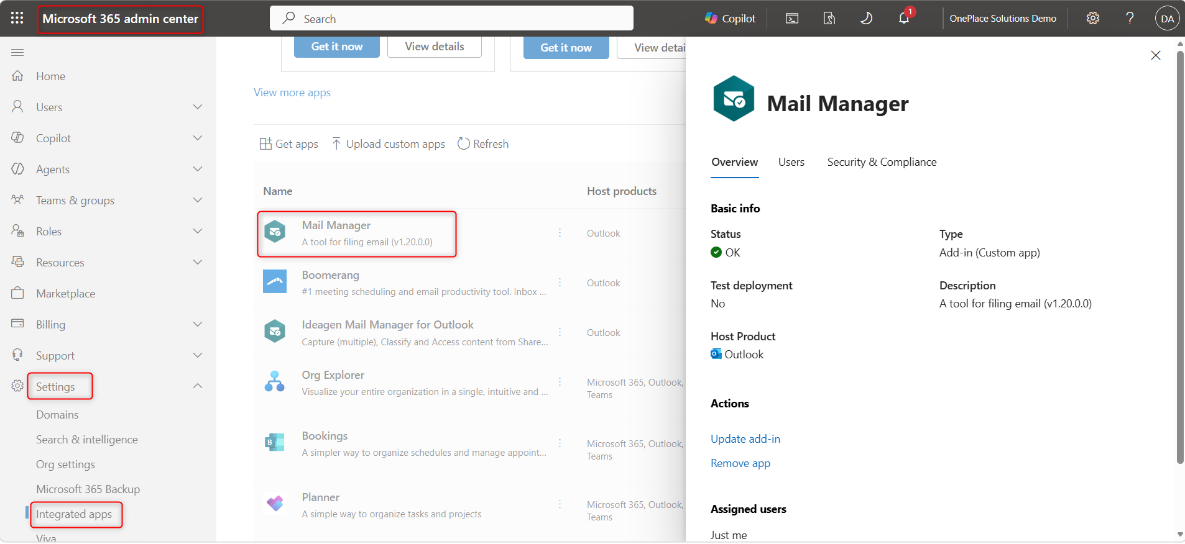Open more options for Org Explorer row

click(560, 382)
